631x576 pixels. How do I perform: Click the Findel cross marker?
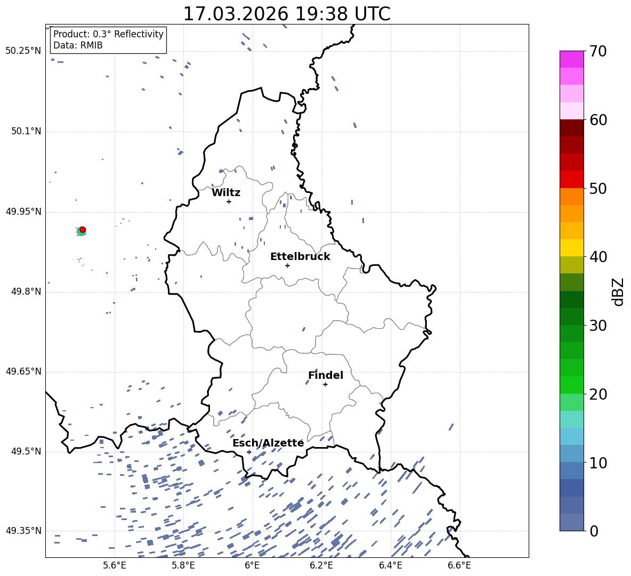[x=325, y=385]
